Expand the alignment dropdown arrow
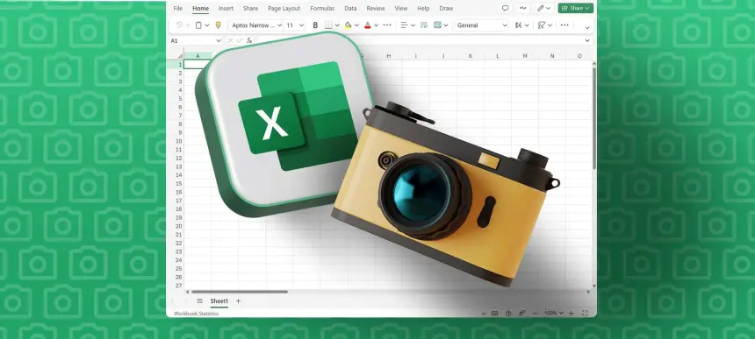The width and height of the screenshot is (755, 339). (413, 25)
